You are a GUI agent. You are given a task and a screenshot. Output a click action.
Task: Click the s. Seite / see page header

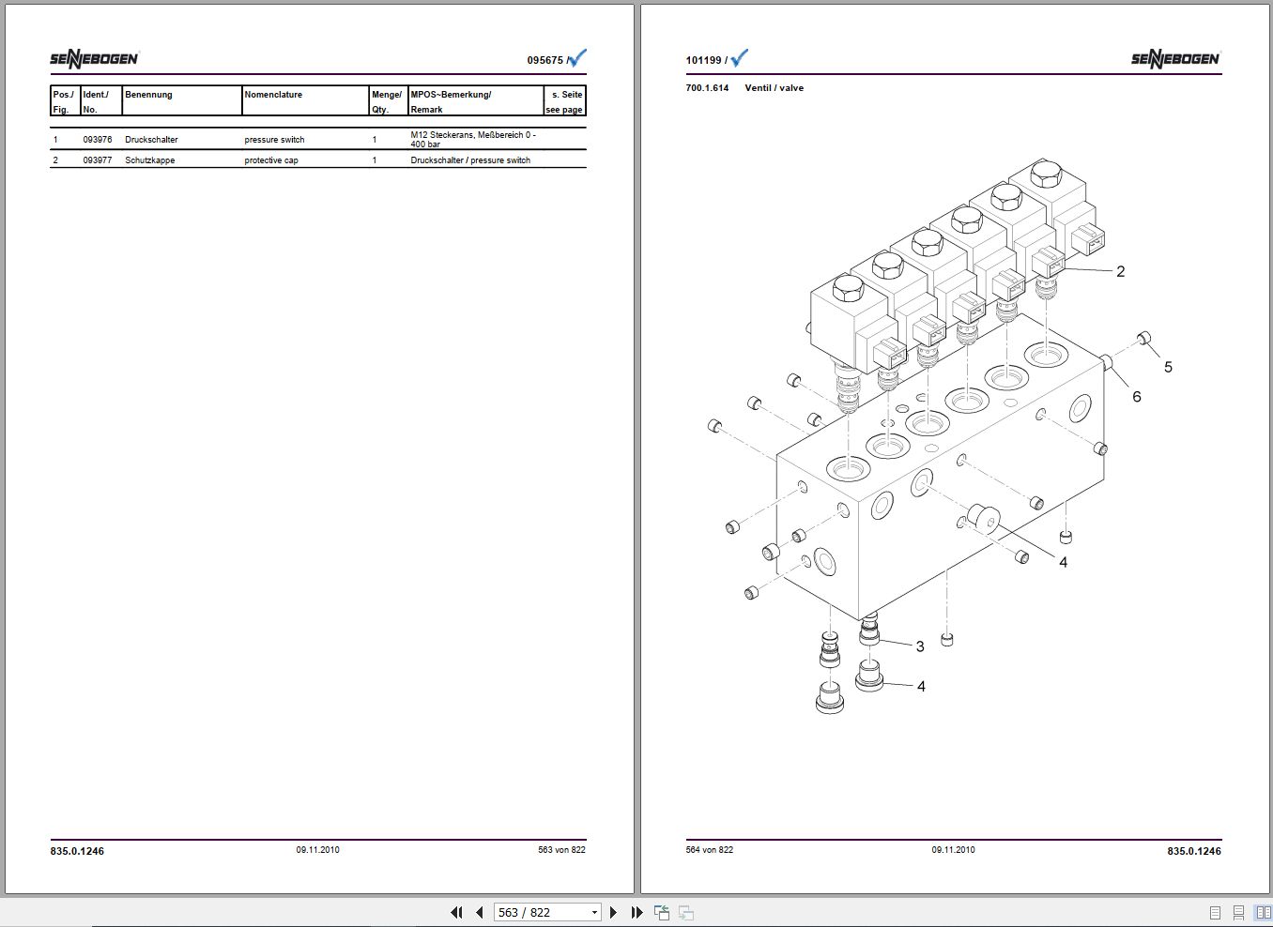[x=564, y=101]
